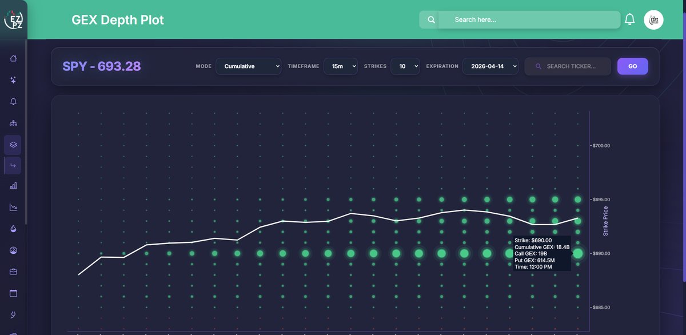Click the STRIKES label
Viewport: 686px width, 335px height.
click(375, 66)
